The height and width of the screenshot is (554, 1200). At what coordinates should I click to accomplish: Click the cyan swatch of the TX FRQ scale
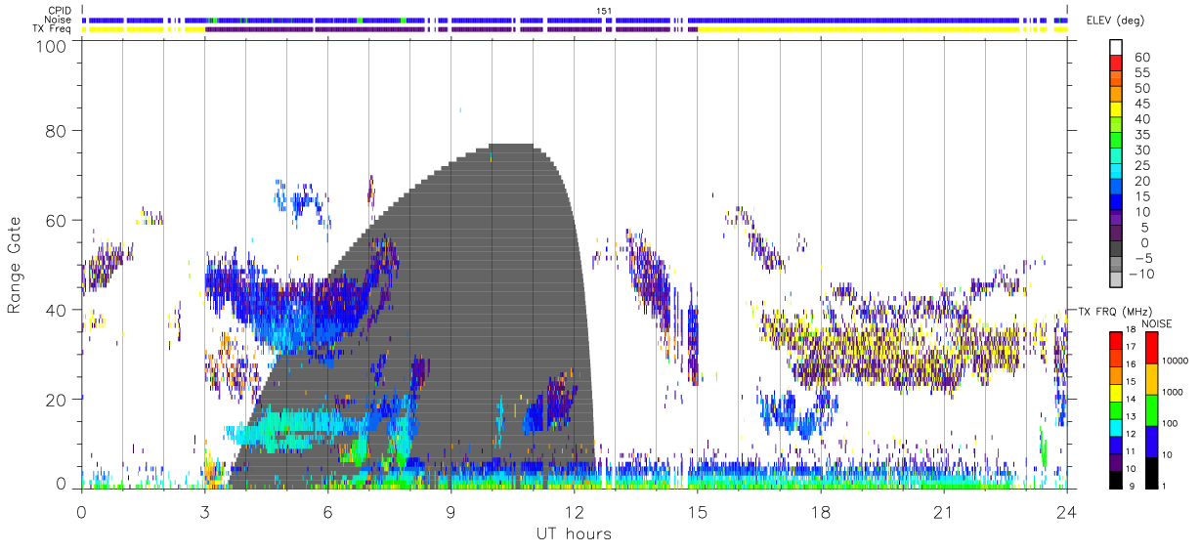click(x=1115, y=428)
